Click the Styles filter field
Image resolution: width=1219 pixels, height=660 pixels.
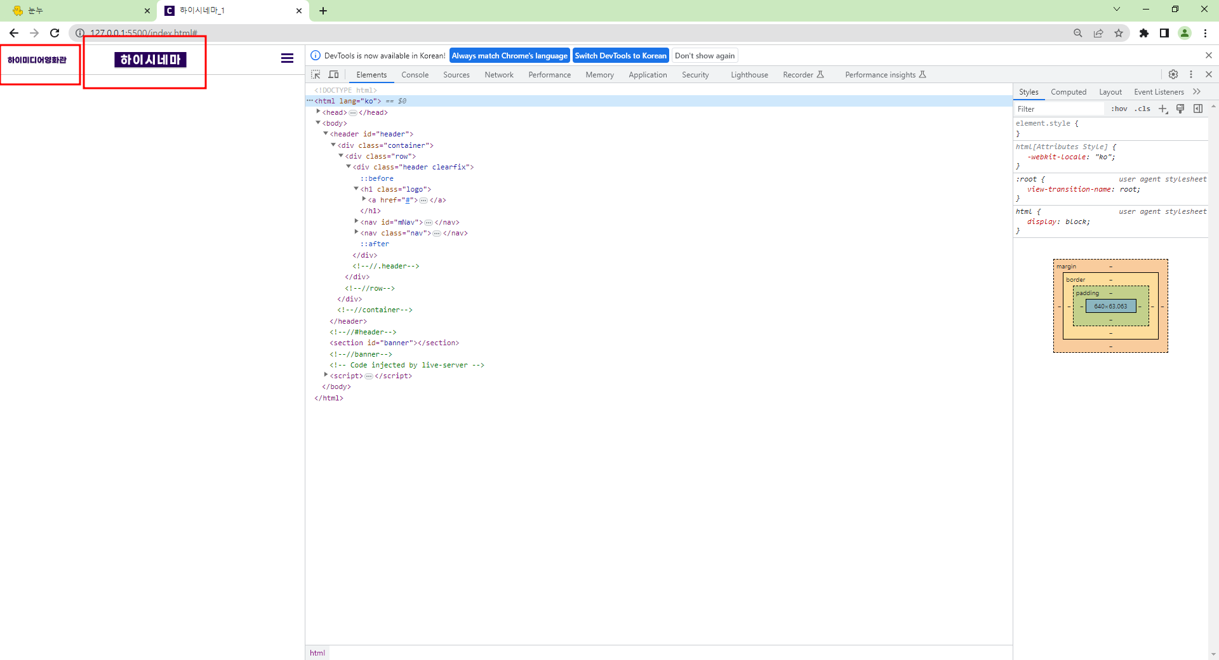[x=1059, y=109]
